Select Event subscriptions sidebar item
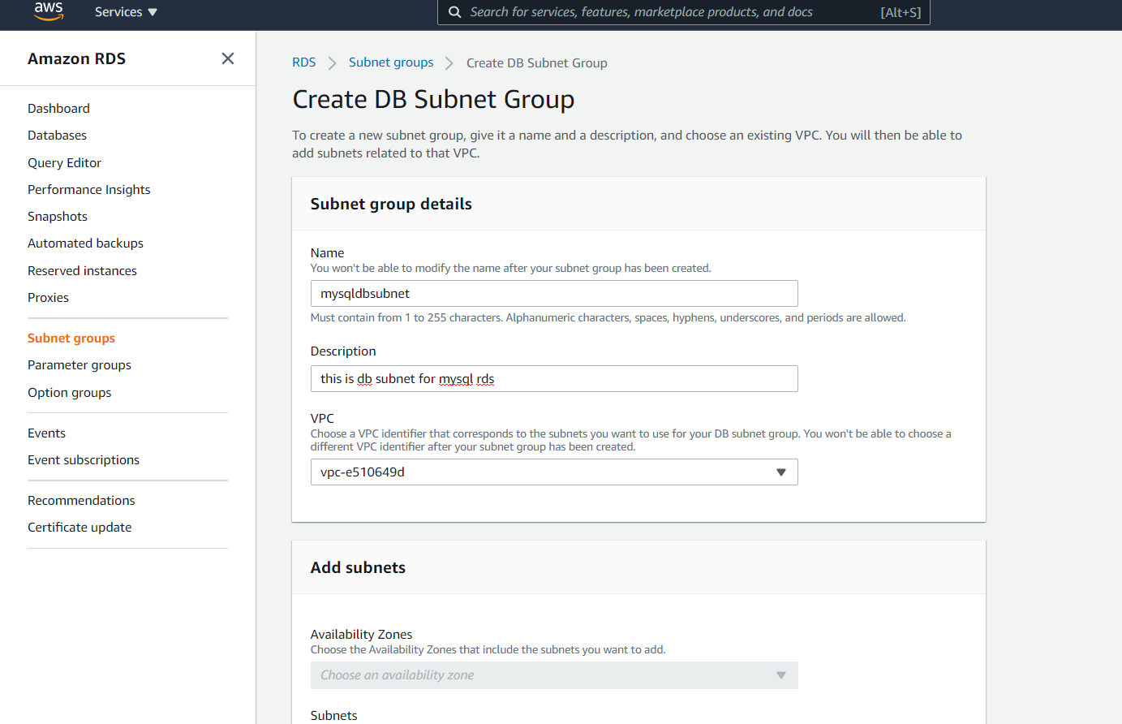 click(x=84, y=460)
